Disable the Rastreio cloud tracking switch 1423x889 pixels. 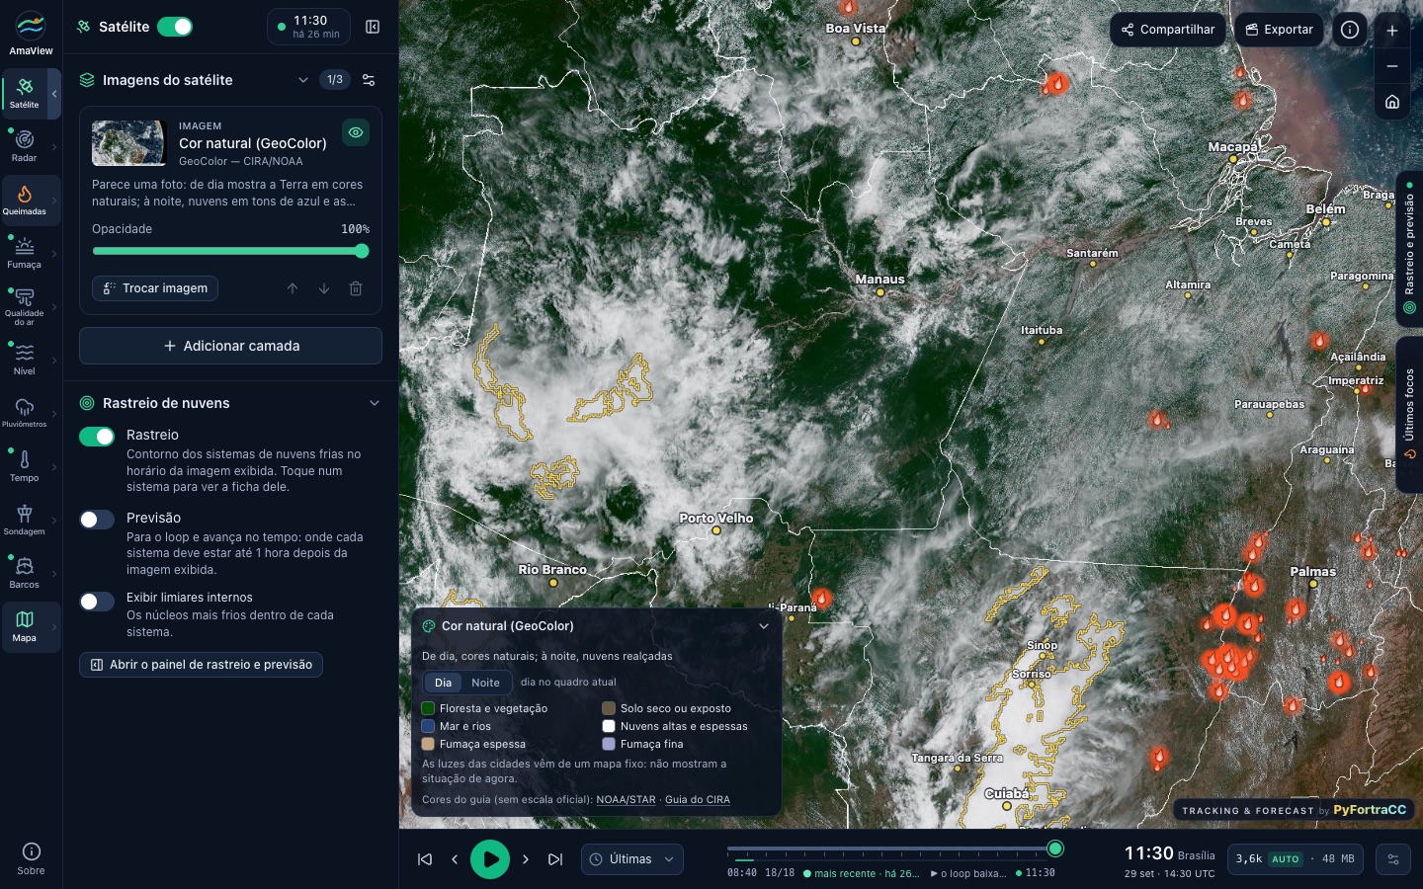click(97, 437)
